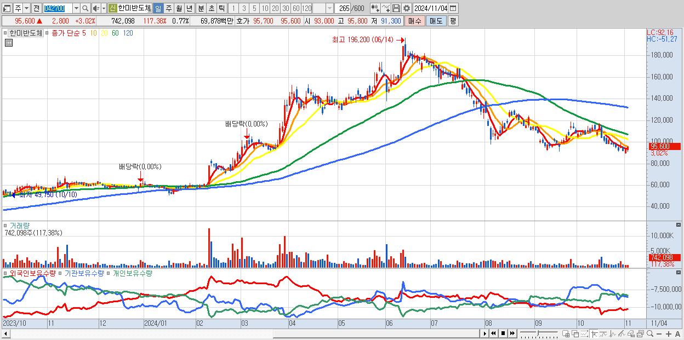Select the 월 (monthly) period
684x340 pixels.
pos(179,8)
